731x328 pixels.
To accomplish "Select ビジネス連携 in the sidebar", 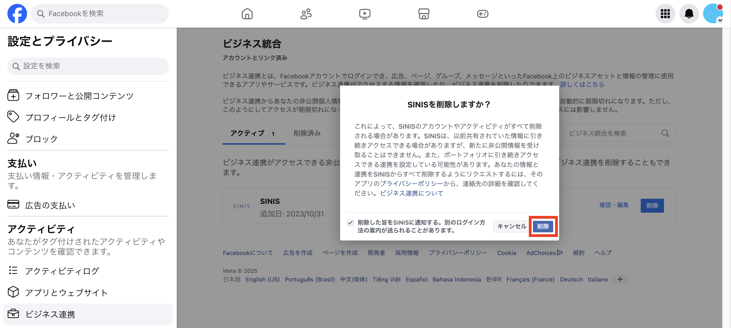I will pyautogui.click(x=50, y=314).
